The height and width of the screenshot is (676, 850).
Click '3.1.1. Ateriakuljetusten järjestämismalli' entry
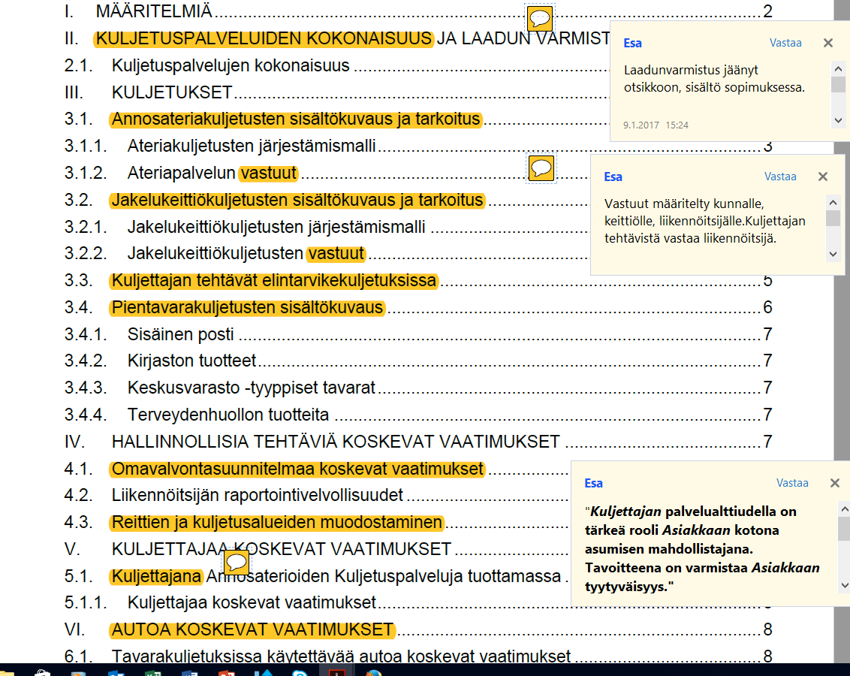tap(219, 146)
